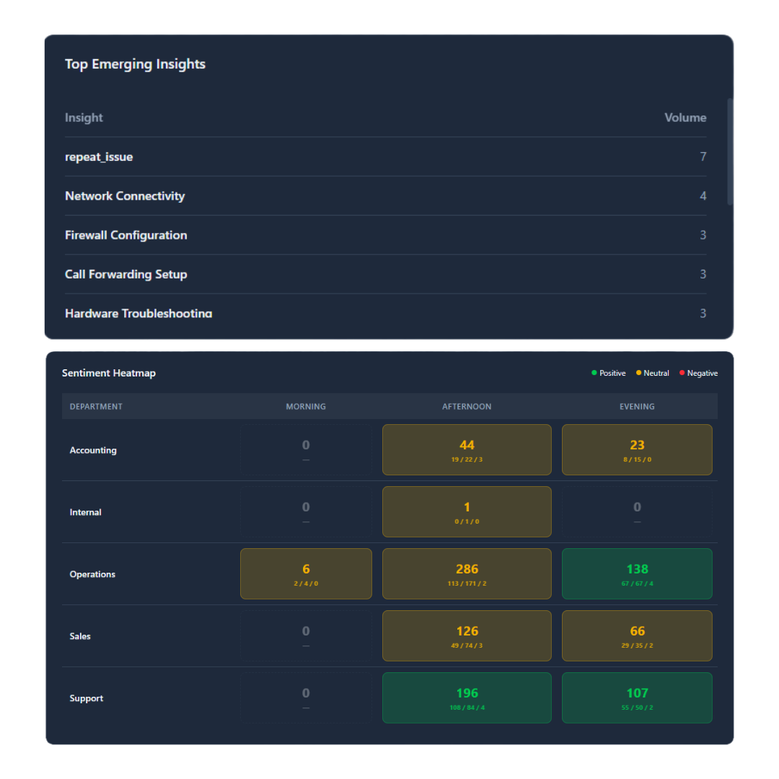Click the Negative legend item
Screen dimensions: 779x779
click(x=698, y=373)
